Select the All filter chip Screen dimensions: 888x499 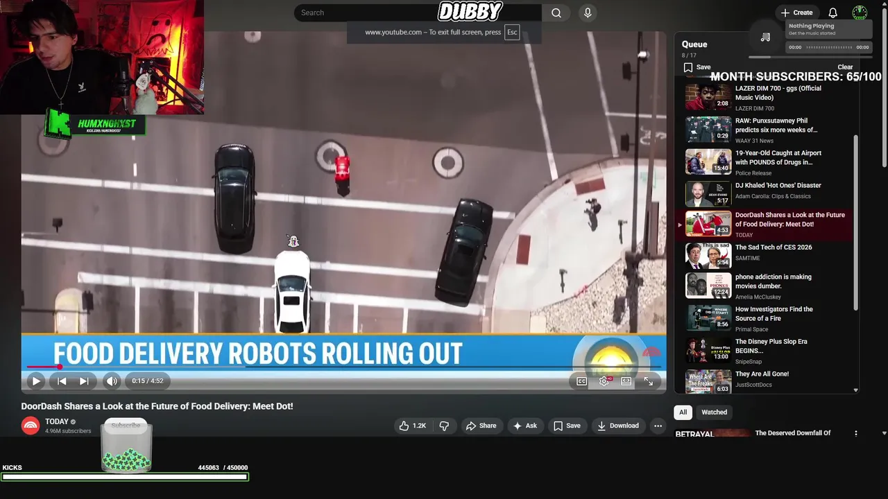[683, 412]
